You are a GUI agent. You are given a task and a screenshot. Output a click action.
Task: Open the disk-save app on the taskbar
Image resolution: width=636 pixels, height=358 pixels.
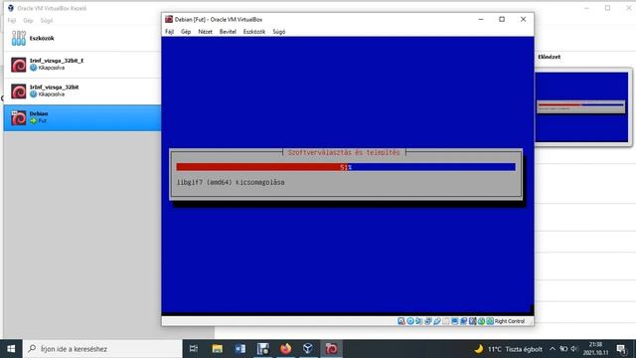coord(262,349)
